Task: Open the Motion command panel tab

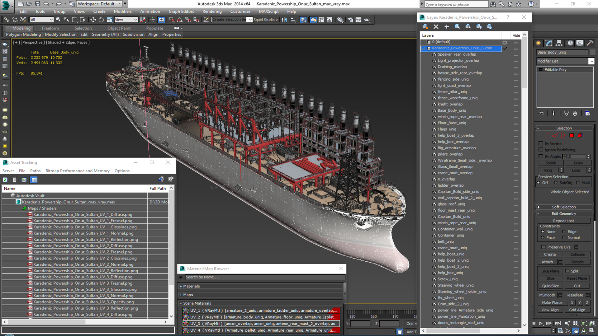Action: point(570,43)
